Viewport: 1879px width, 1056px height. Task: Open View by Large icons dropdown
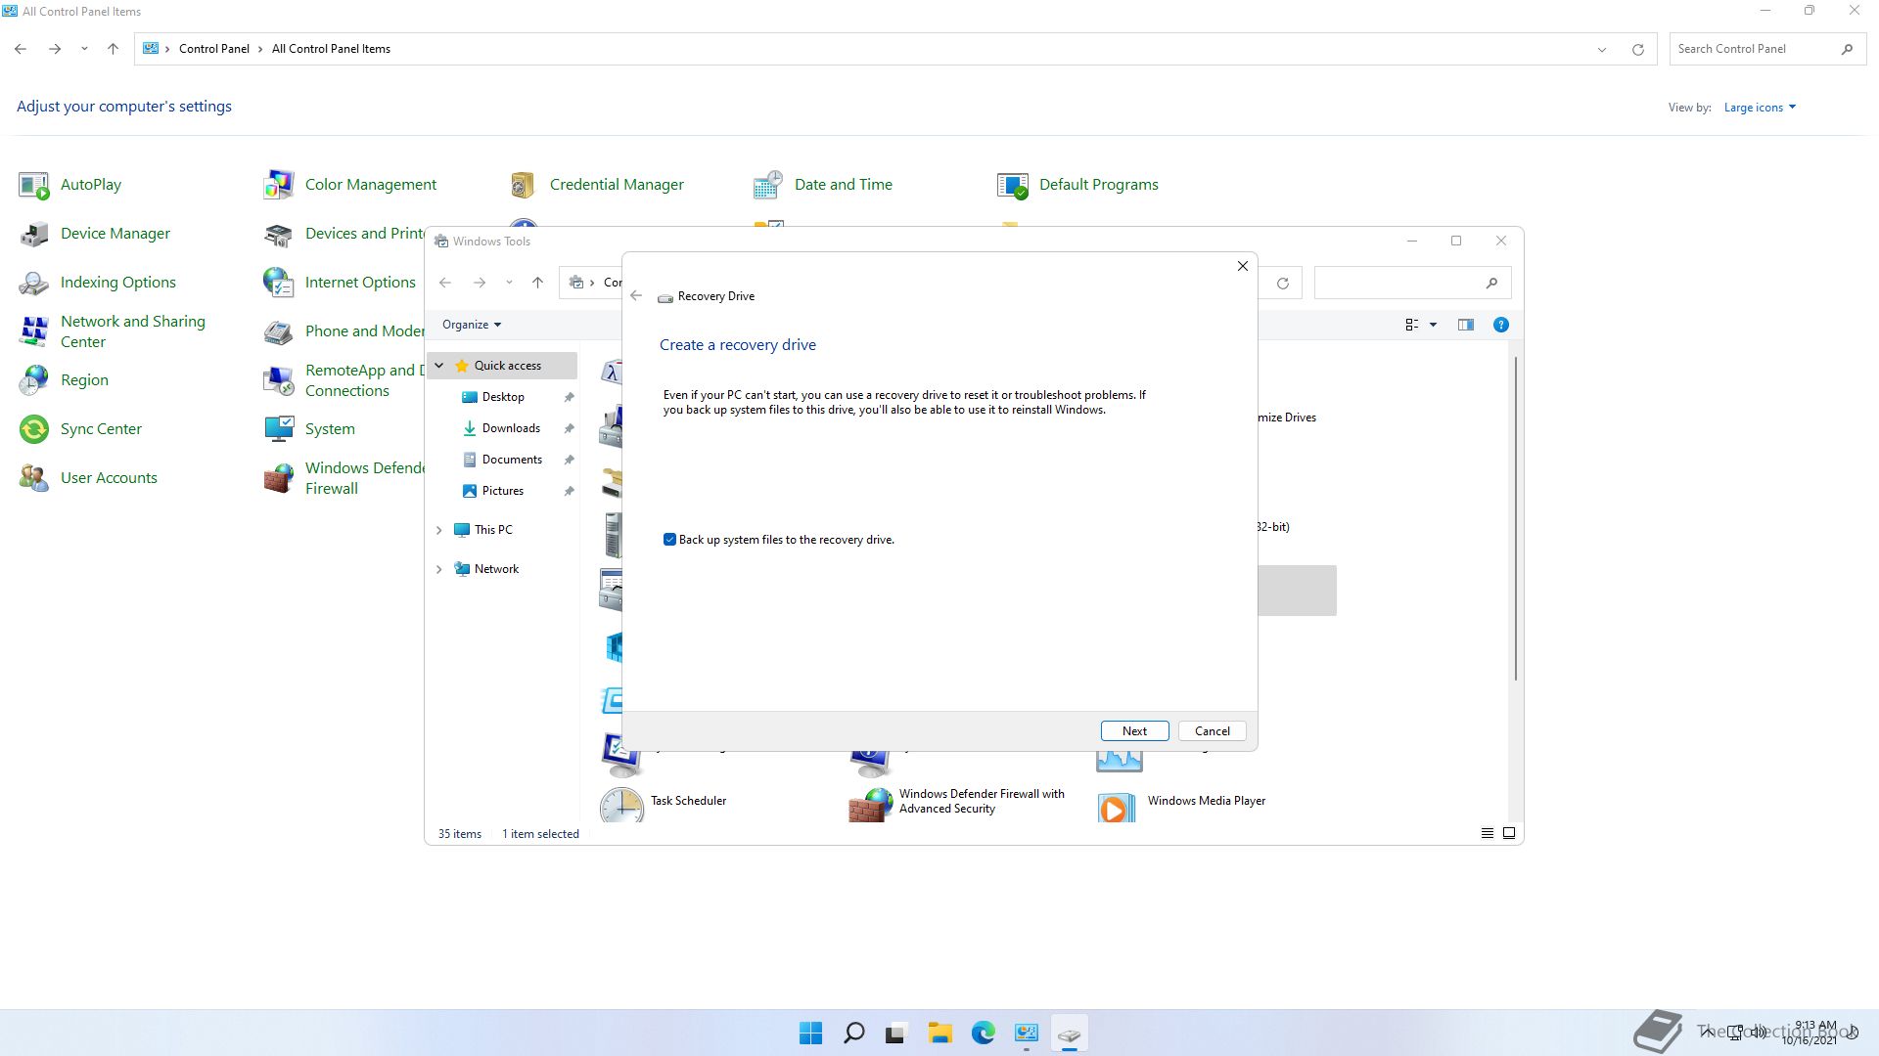point(1760,108)
